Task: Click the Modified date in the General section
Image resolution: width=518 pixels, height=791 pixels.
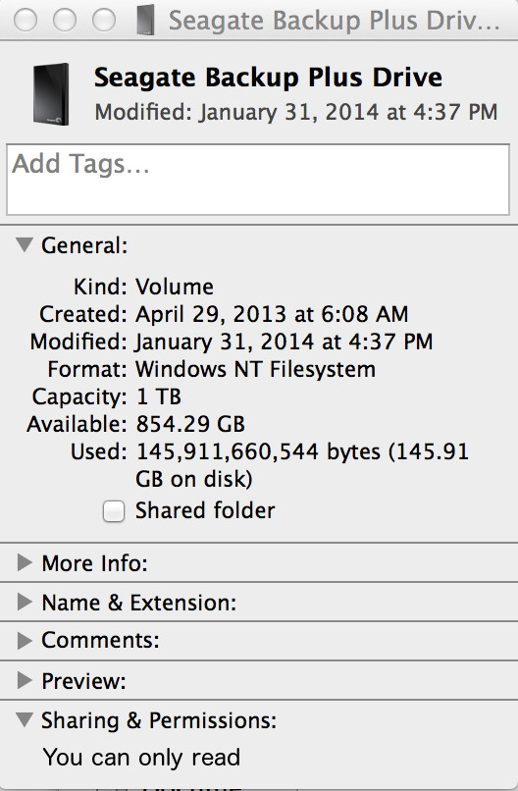Action: (284, 342)
